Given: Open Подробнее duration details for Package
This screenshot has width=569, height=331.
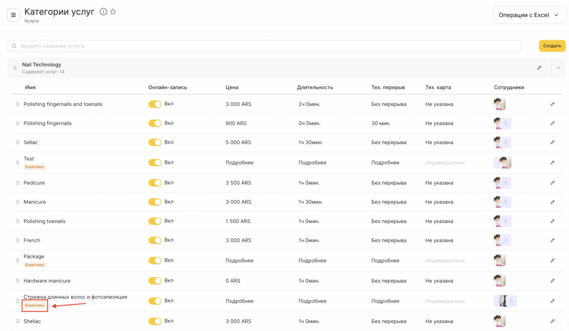Looking at the screenshot, I should [312, 261].
